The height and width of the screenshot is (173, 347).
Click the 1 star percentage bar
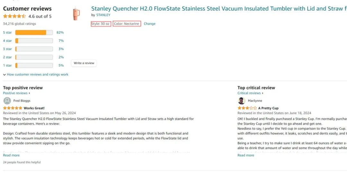click(x=34, y=65)
